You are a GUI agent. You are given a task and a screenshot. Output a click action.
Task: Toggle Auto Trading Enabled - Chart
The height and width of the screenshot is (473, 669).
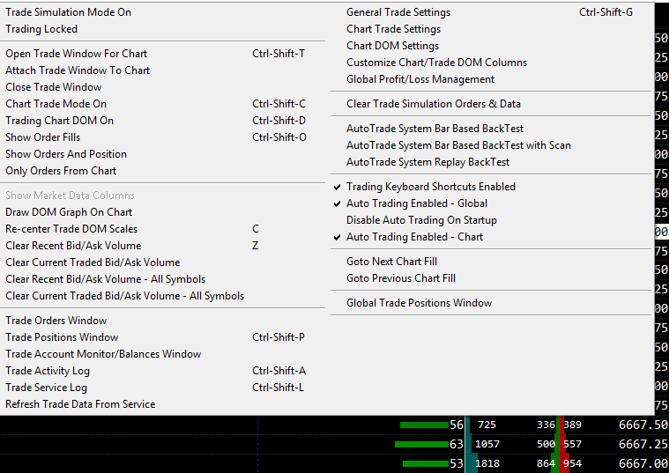click(x=414, y=237)
